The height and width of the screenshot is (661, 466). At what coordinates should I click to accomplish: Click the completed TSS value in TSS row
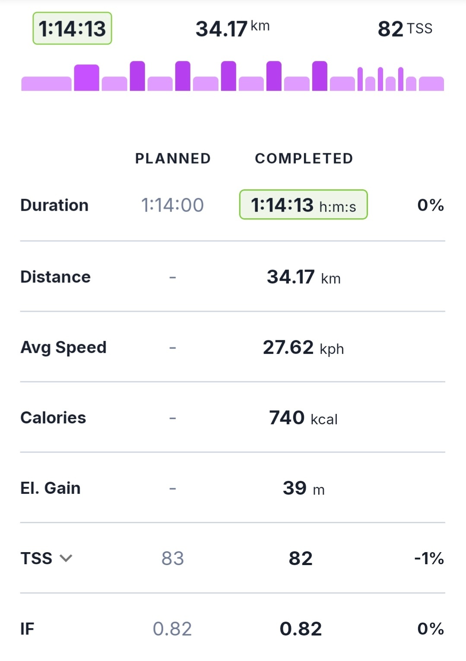301,558
